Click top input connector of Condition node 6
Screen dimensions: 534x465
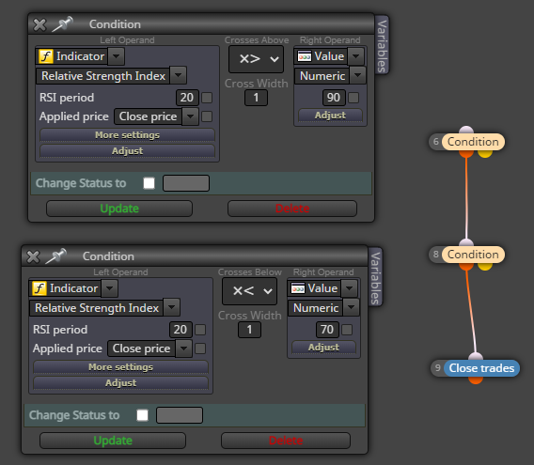pos(466,130)
